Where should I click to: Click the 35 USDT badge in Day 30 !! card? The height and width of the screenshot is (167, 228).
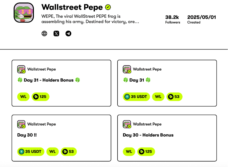(31, 151)
